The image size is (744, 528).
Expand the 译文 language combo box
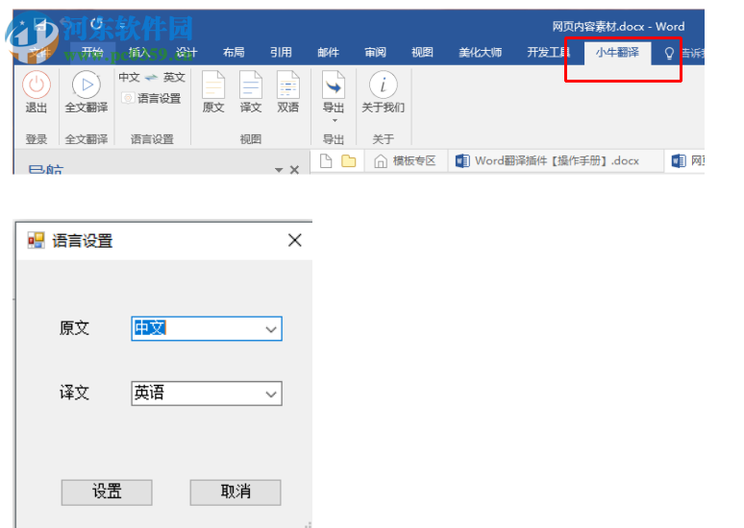pos(271,394)
